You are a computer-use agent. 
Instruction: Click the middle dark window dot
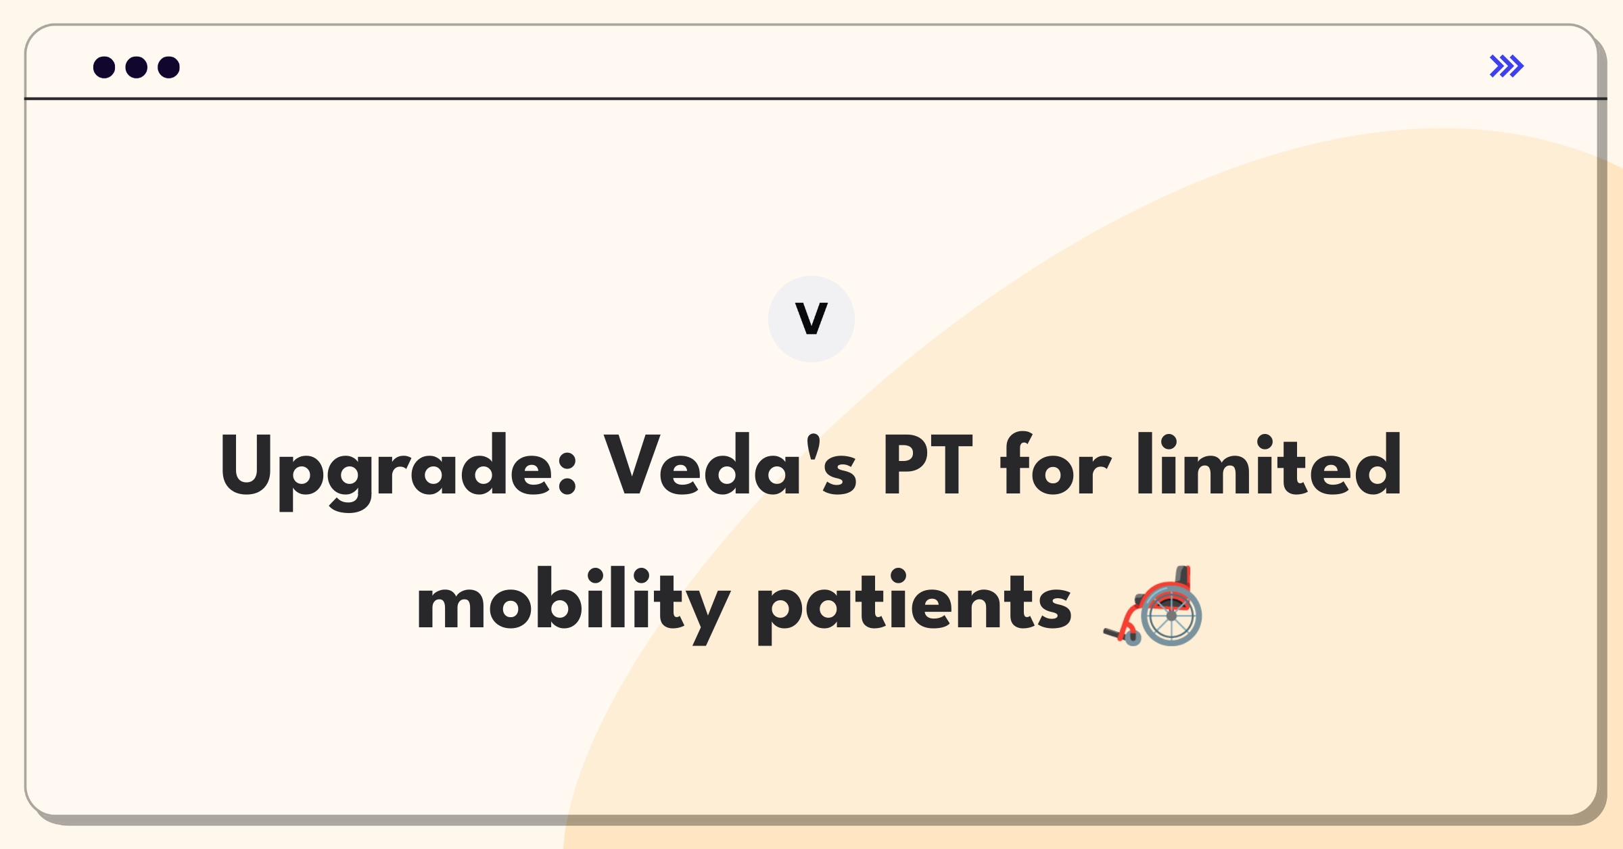[x=137, y=67]
